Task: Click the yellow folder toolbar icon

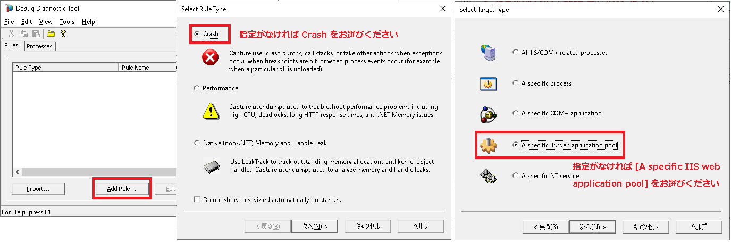Action: click(51, 33)
